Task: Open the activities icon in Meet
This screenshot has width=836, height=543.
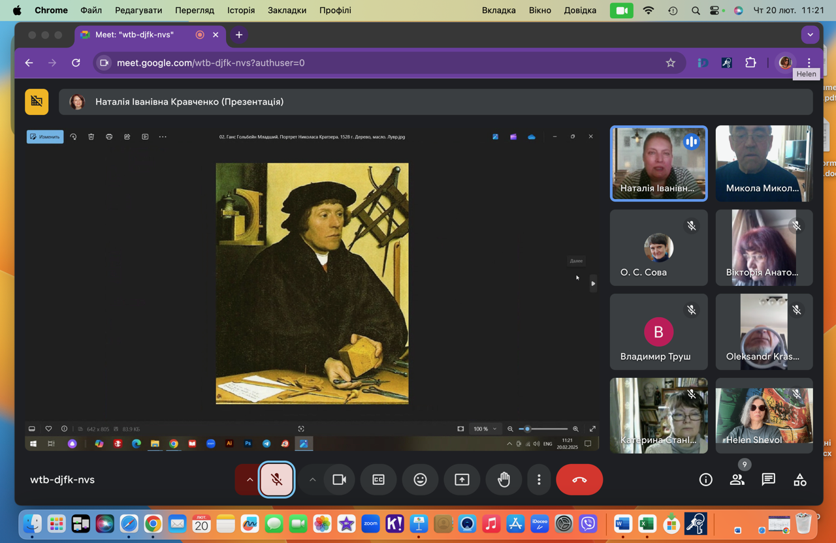Action: coord(800,480)
